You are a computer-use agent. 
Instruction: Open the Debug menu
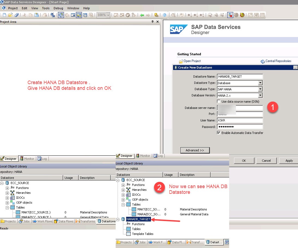58,8
